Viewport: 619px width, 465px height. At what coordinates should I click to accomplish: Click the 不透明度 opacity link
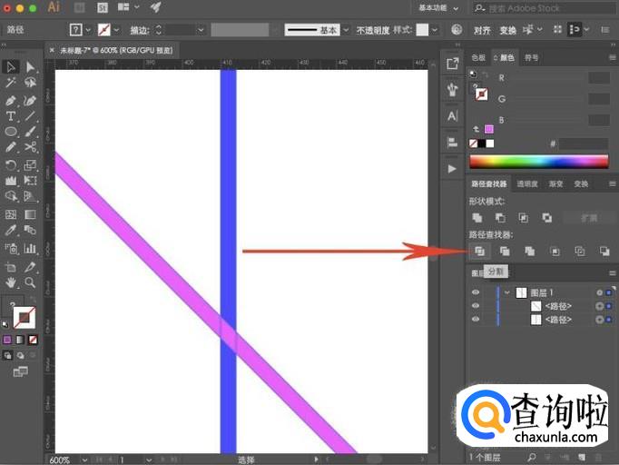coord(373,30)
